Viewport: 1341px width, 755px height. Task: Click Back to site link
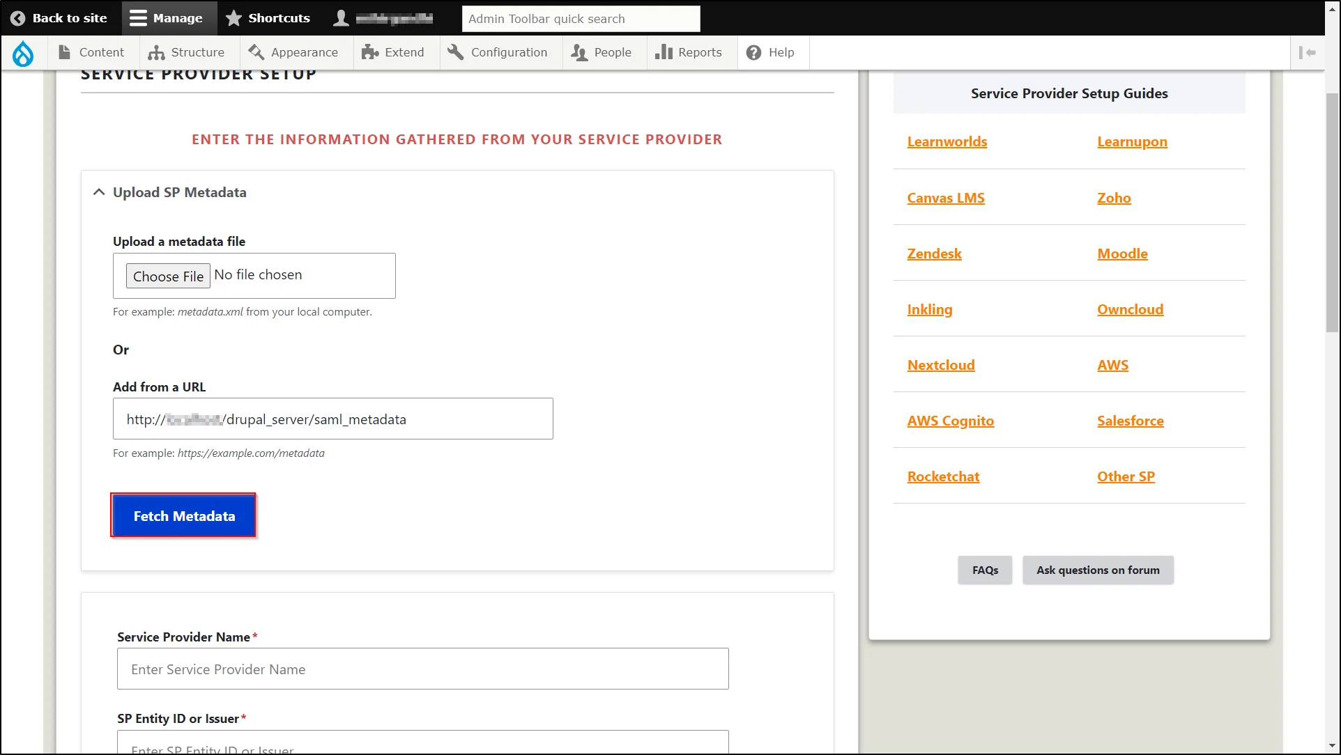(x=59, y=17)
